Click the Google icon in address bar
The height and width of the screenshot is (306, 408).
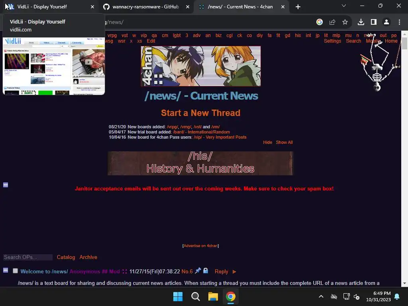pyautogui.click(x=319, y=22)
